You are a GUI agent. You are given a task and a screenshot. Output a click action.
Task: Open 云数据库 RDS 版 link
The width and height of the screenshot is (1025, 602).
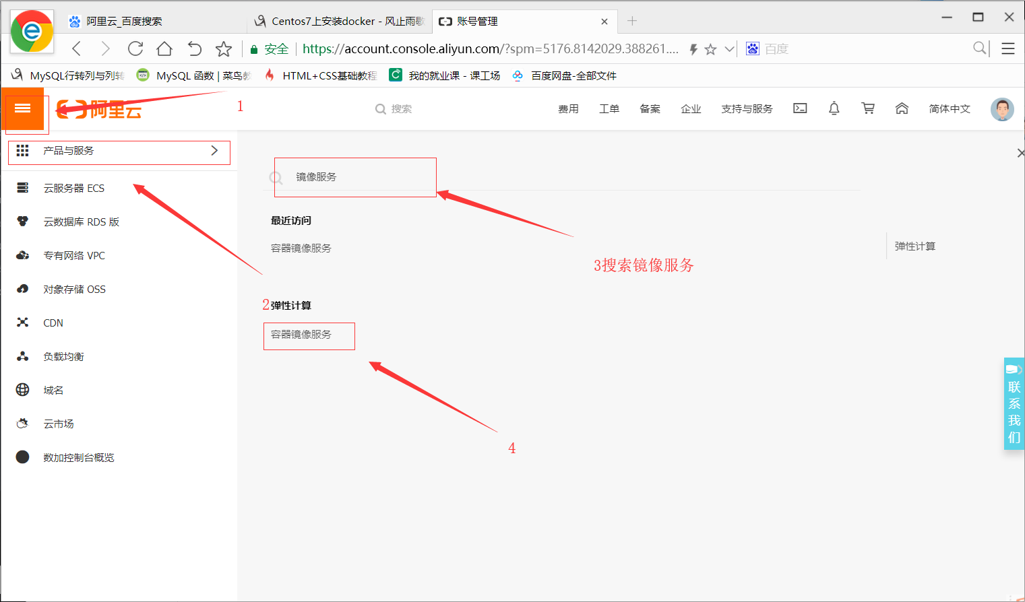click(x=81, y=222)
